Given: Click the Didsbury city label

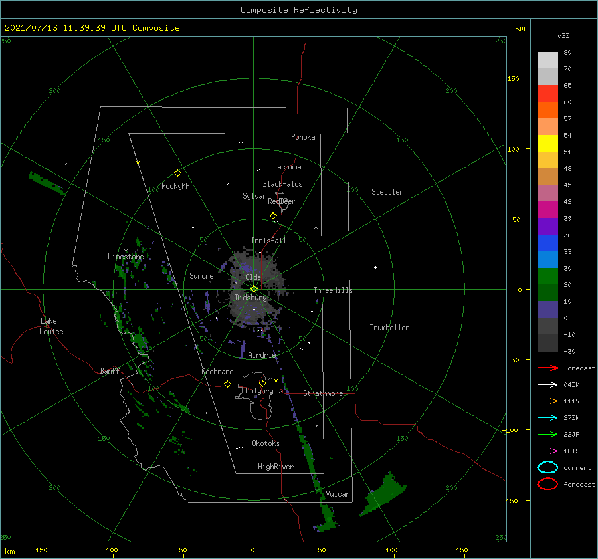Looking at the screenshot, I should tap(250, 298).
